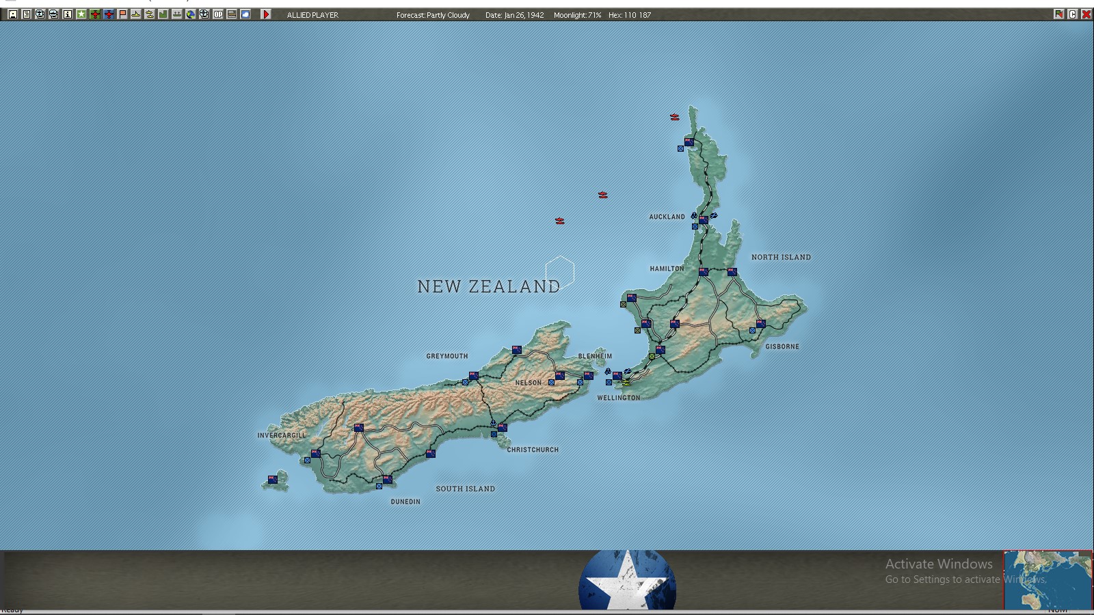The height and width of the screenshot is (615, 1094).
Task: Click the single yellow ship toolbar icon
Action: point(136,14)
